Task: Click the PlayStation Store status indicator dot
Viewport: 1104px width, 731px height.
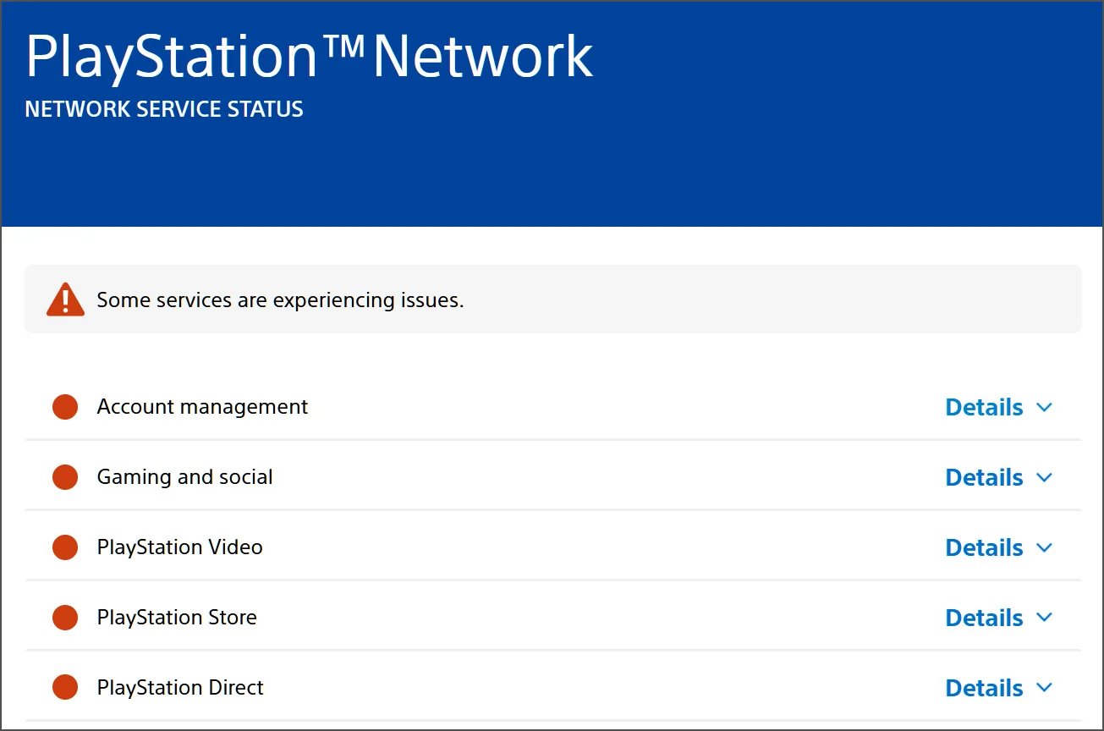Action: tap(65, 618)
